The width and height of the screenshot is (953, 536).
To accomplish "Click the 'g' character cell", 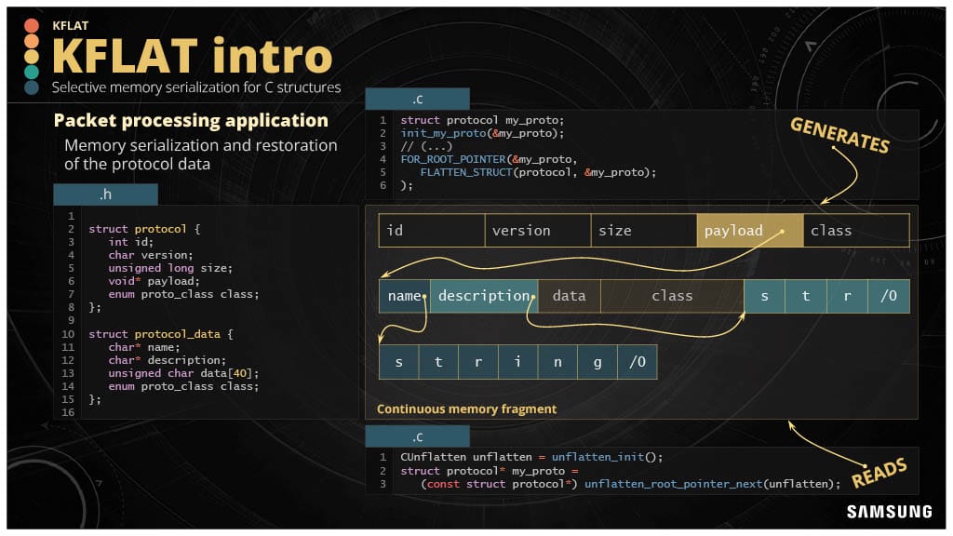I will [x=597, y=362].
